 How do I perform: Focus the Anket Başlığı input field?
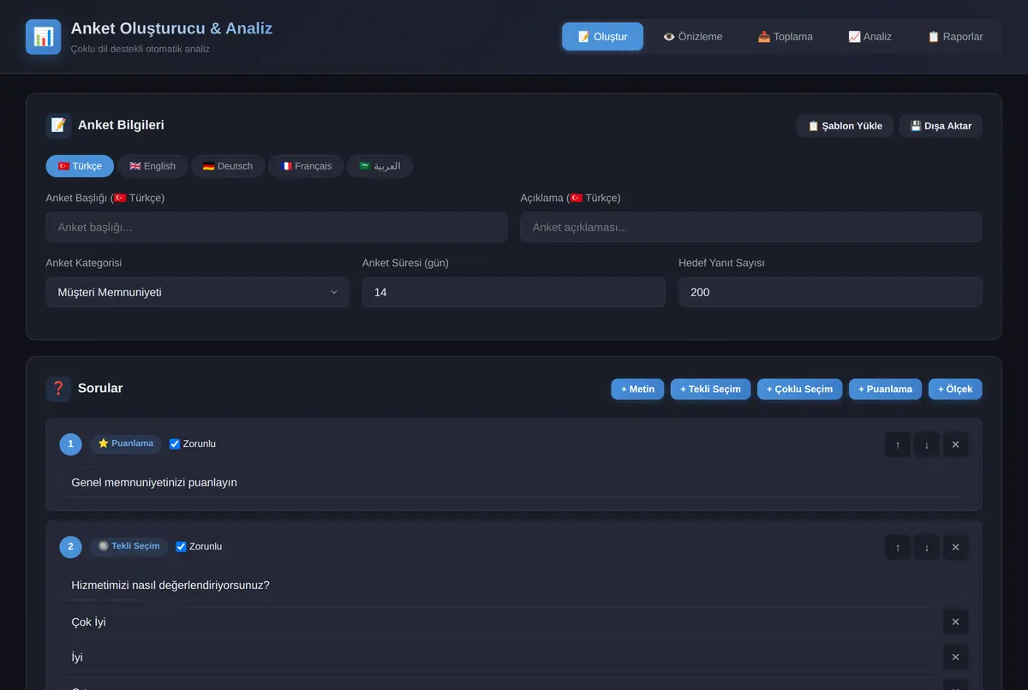[x=277, y=227]
